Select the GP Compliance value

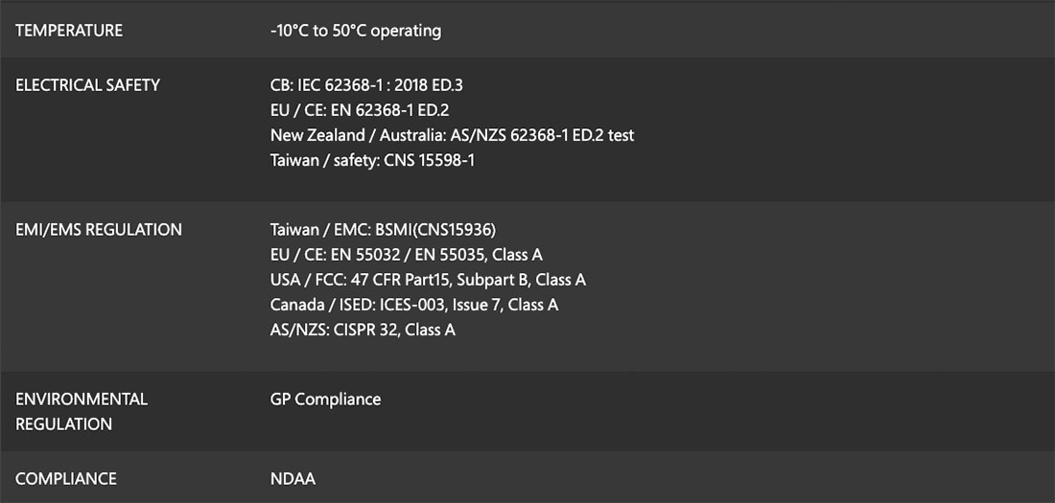click(x=325, y=399)
